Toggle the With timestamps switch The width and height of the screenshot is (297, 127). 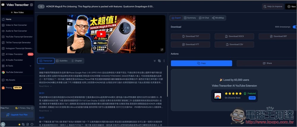pyautogui.click(x=295, y=27)
